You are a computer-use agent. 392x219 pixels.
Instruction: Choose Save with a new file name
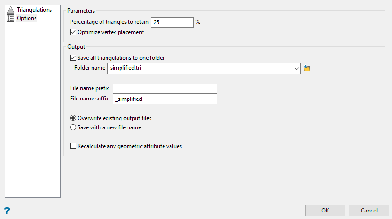coord(73,127)
